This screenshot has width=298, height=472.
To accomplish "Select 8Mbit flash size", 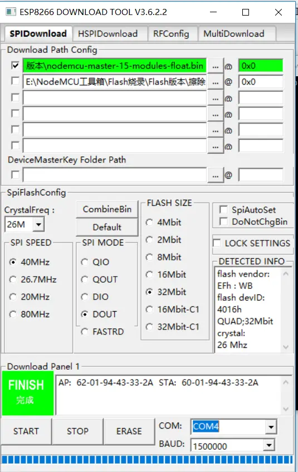I will click(x=149, y=257).
